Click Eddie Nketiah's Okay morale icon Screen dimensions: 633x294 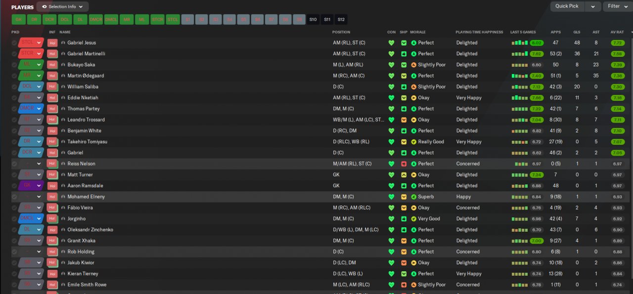pyautogui.click(x=414, y=98)
